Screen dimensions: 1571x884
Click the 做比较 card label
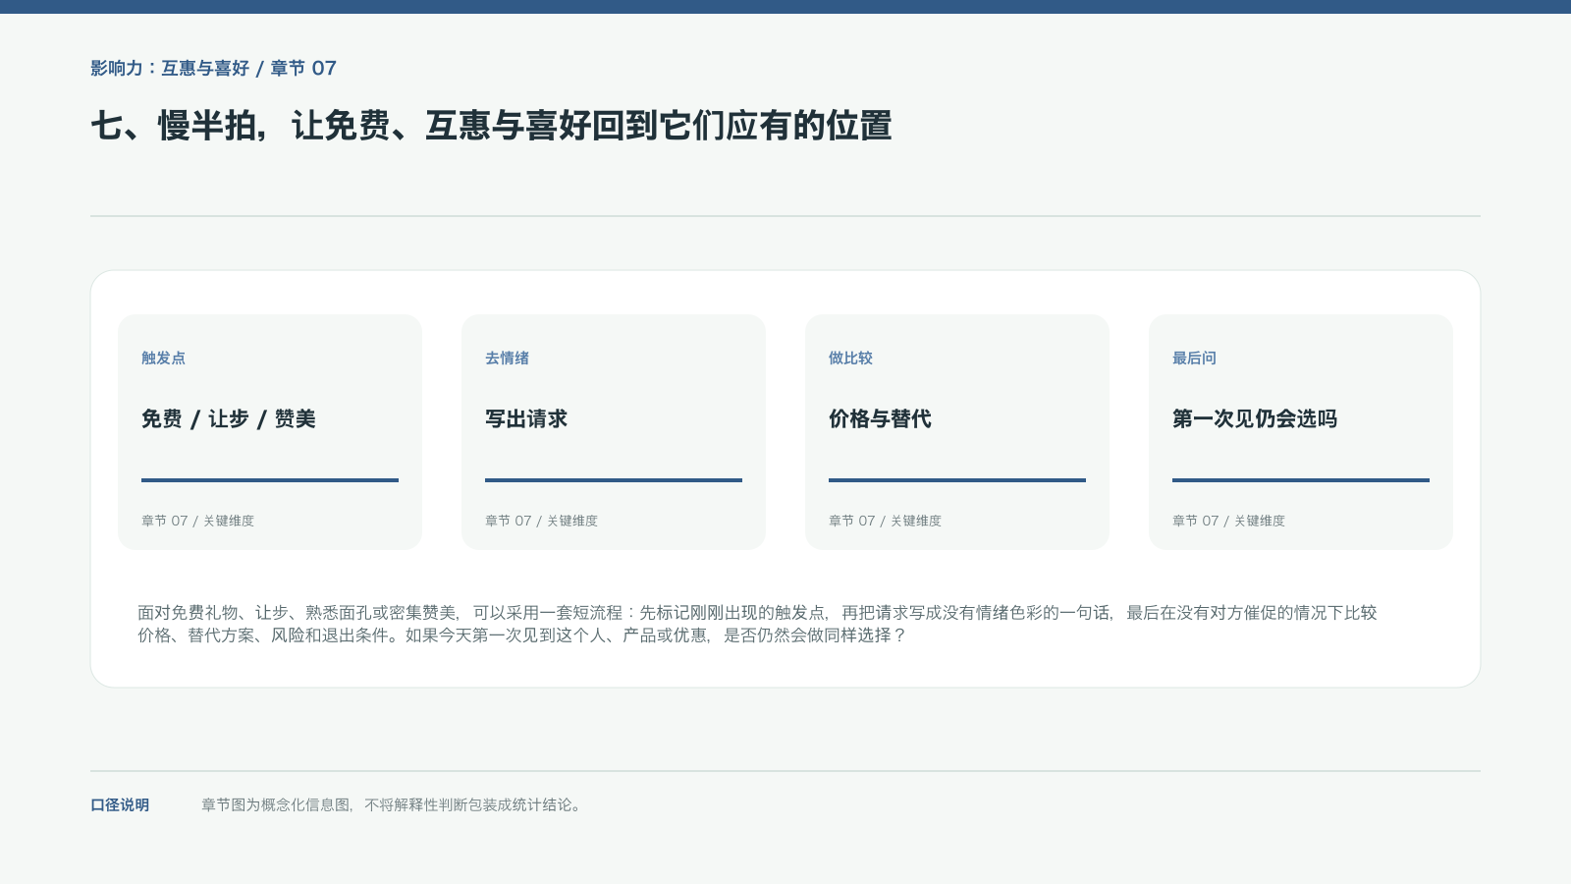click(x=850, y=359)
